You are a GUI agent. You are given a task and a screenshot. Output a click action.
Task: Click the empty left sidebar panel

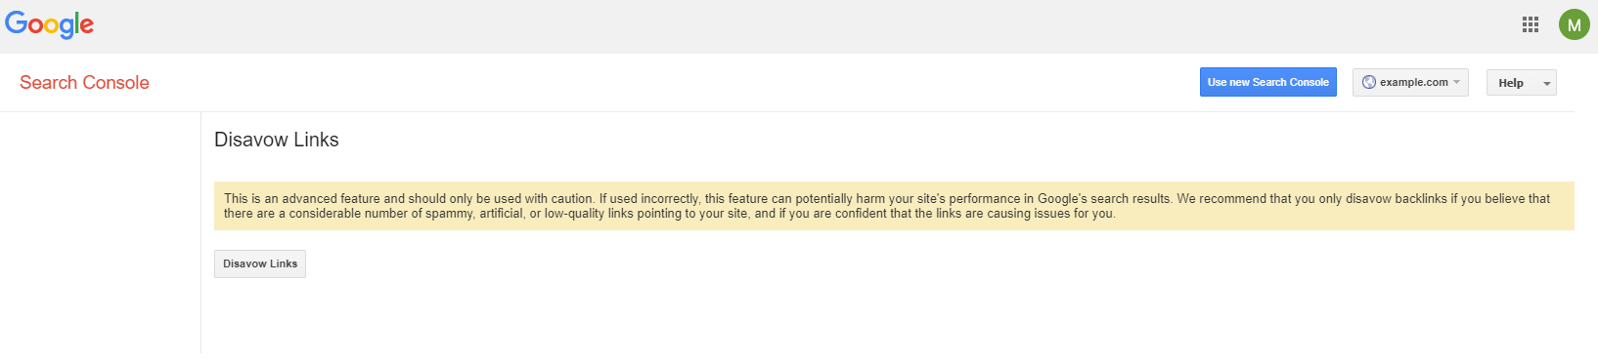100,232
